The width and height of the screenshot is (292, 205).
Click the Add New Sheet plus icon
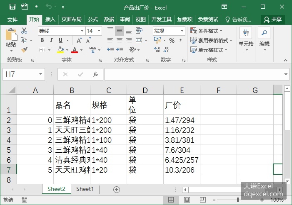[x=117, y=190]
